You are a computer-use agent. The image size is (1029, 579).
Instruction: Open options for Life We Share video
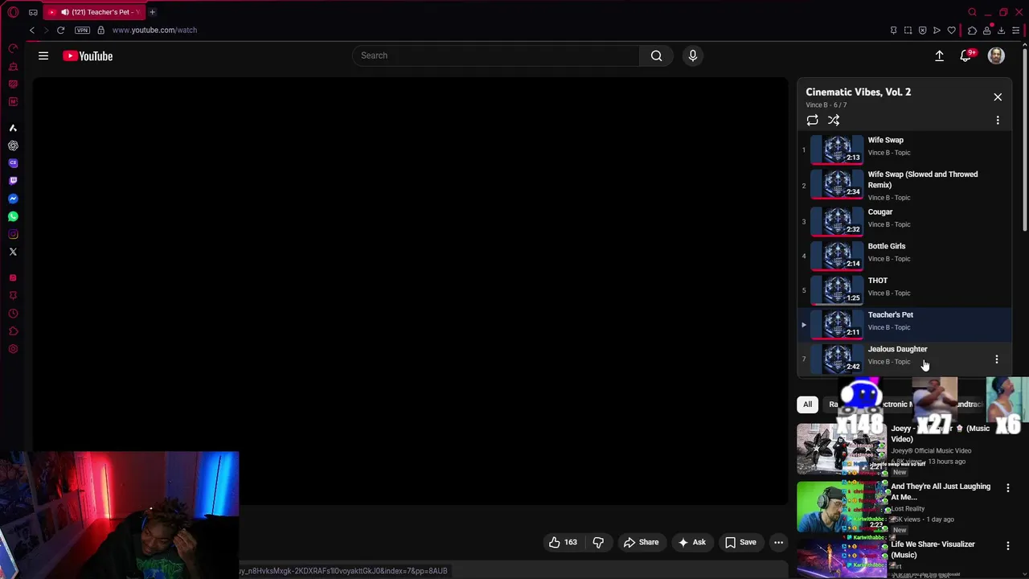tap(1008, 546)
